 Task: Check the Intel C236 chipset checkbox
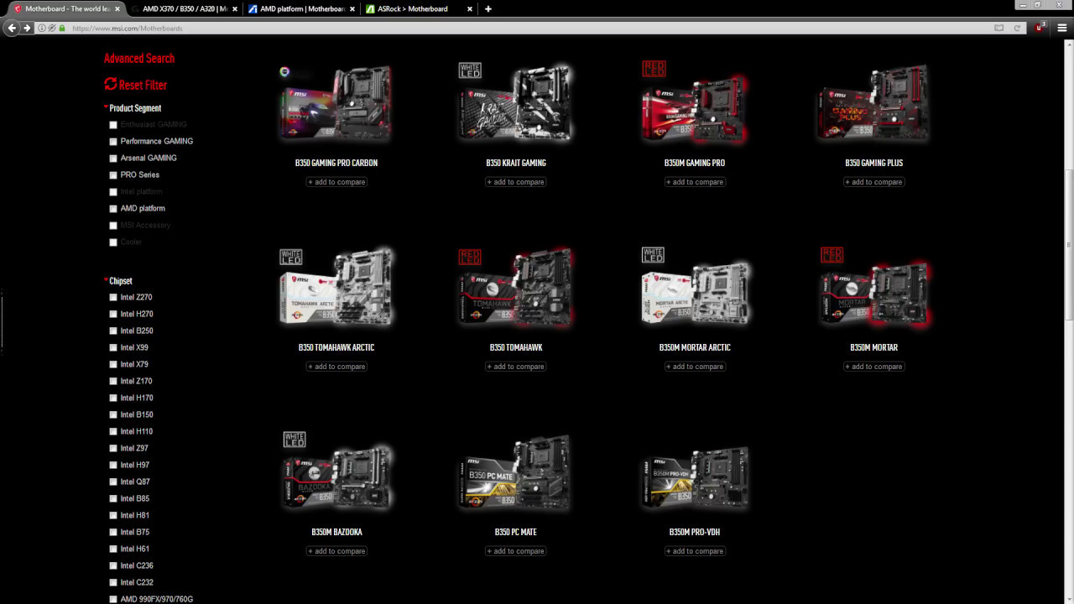(x=113, y=566)
